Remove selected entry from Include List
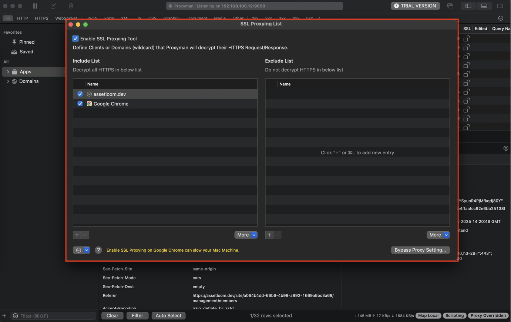The width and height of the screenshot is (511, 322). (85, 235)
